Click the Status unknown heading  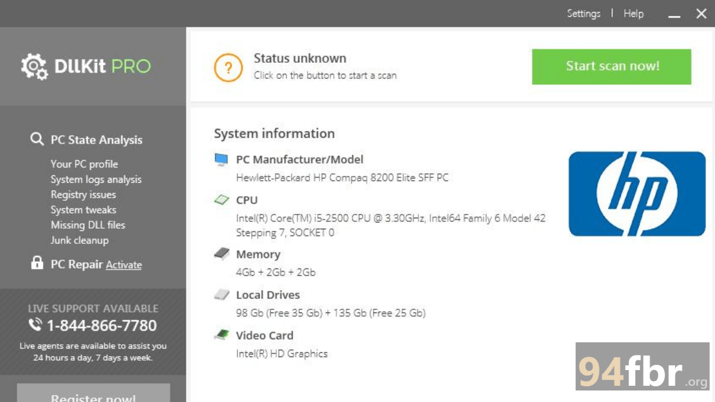click(300, 58)
